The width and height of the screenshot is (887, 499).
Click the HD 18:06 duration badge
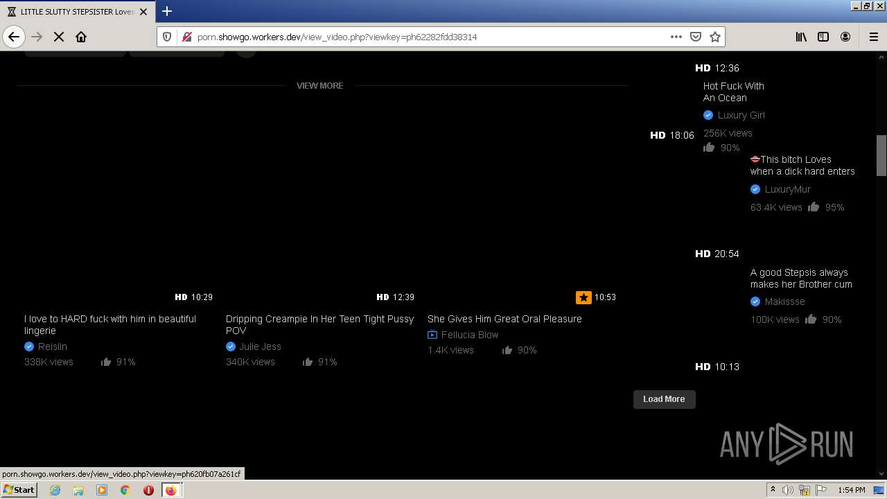[x=672, y=135]
